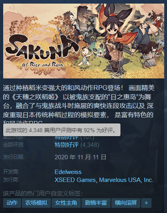Click the 全部评测 label
This screenshot has height=213, width=167.
coord(14,145)
